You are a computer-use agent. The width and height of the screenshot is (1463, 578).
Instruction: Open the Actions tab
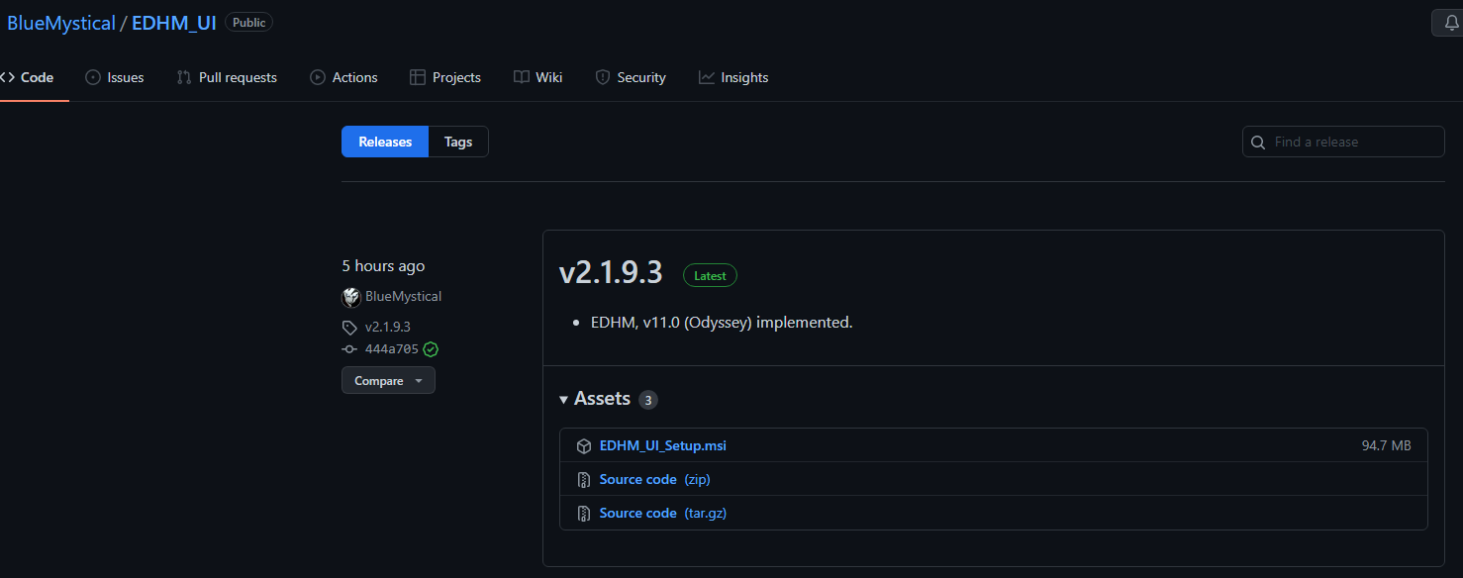click(x=343, y=77)
